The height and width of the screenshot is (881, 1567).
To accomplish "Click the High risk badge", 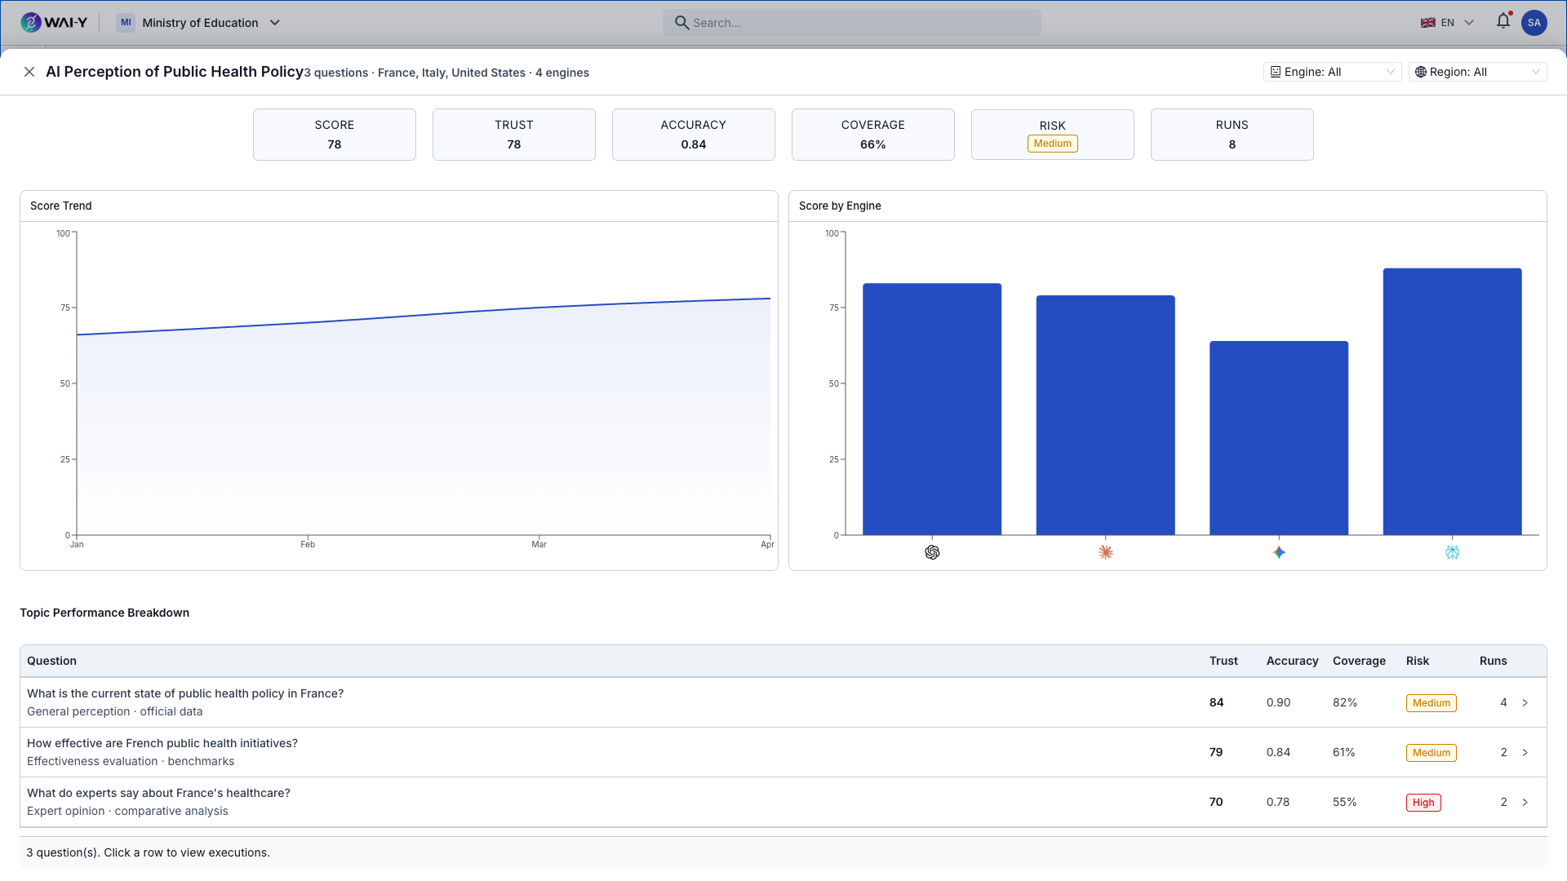I will (x=1423, y=802).
